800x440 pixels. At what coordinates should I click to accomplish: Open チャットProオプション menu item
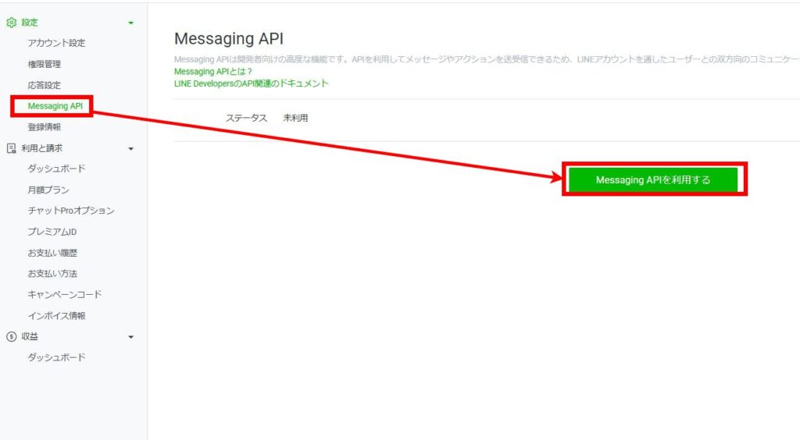(x=71, y=211)
